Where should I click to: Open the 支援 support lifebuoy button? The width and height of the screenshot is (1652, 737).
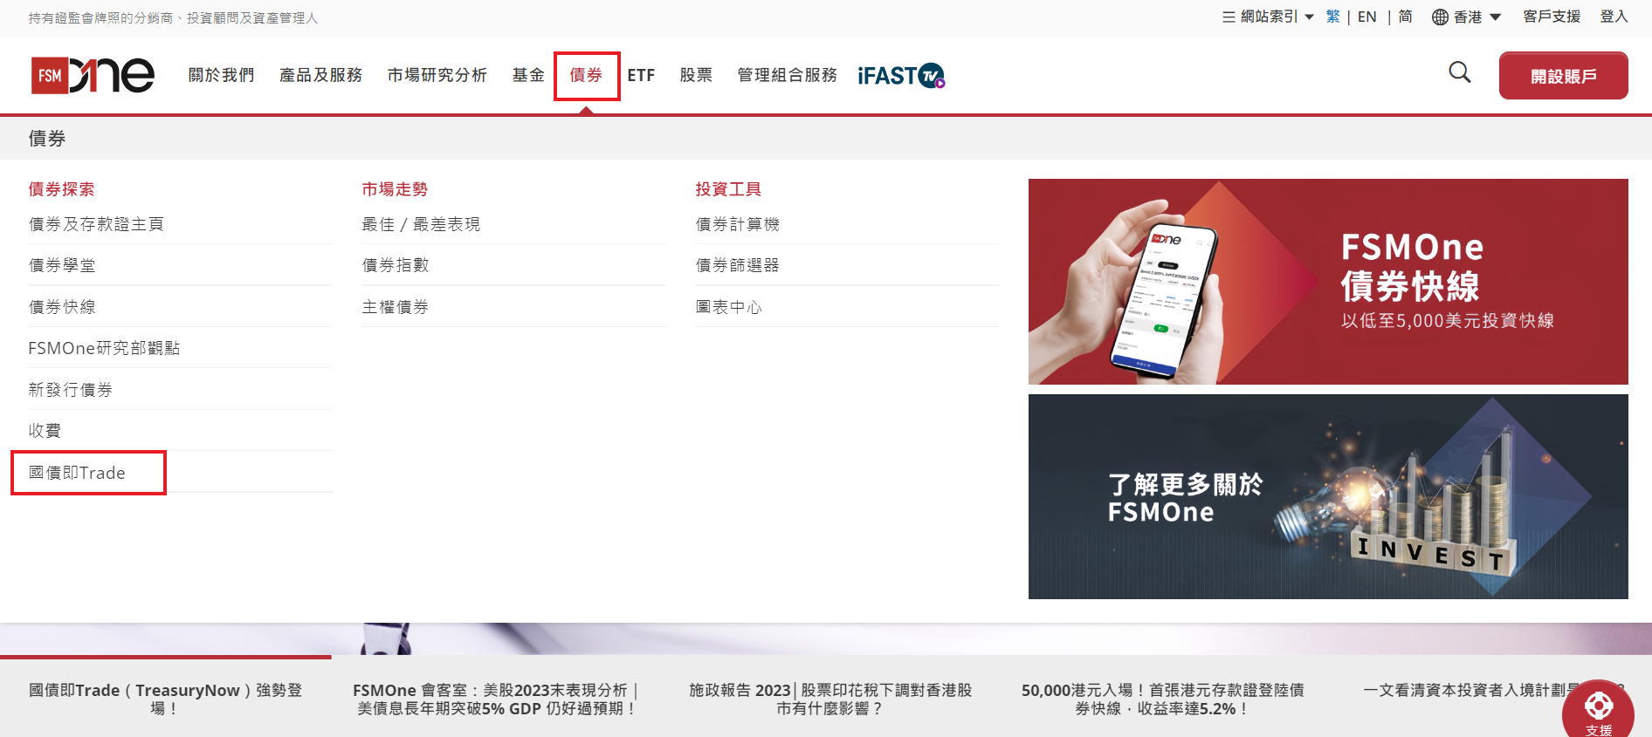(1599, 711)
